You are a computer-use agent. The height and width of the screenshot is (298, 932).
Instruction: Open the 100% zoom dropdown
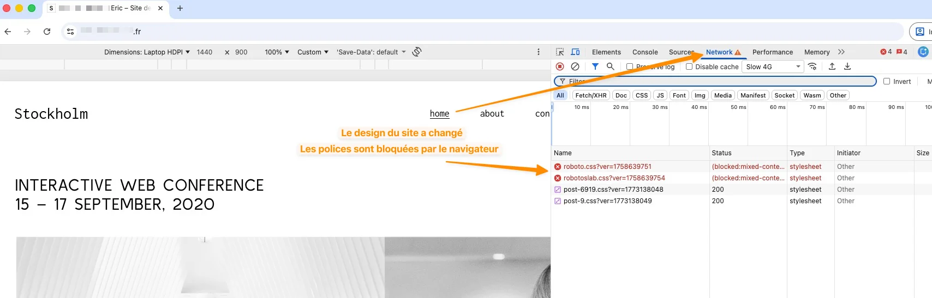click(277, 52)
